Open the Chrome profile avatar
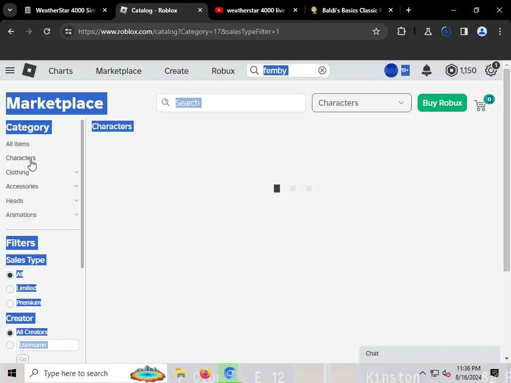This screenshot has width=511, height=383. pos(482,31)
